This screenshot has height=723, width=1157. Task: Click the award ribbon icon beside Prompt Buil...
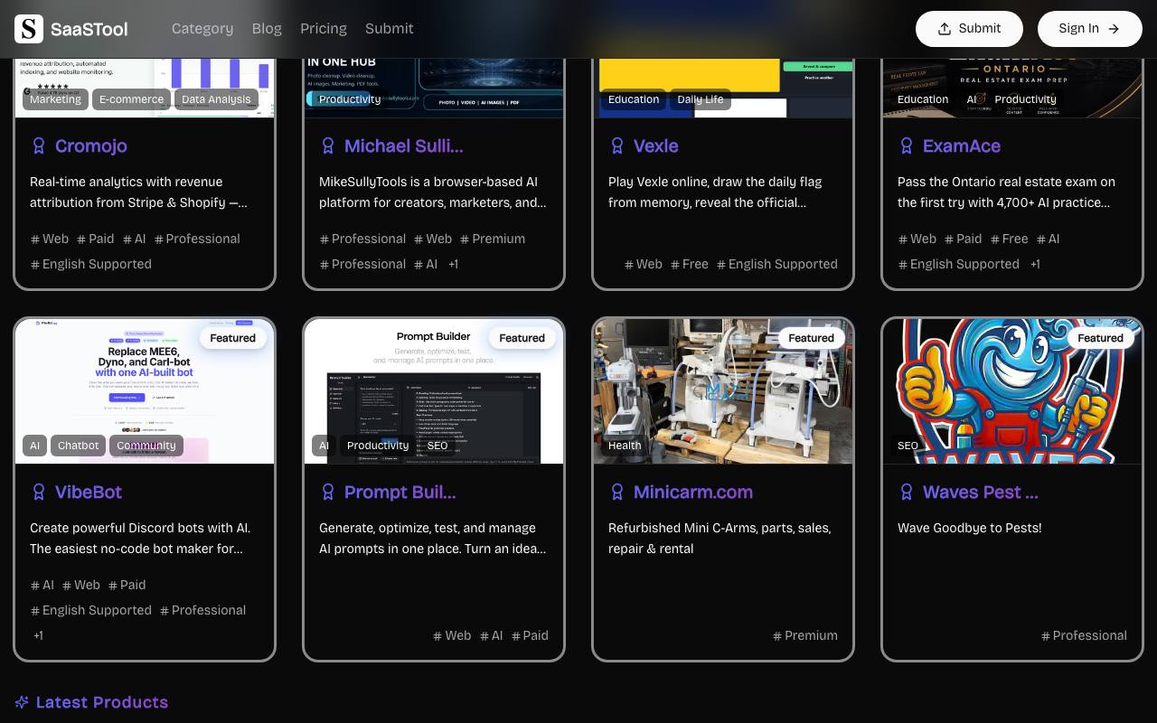pyautogui.click(x=328, y=492)
